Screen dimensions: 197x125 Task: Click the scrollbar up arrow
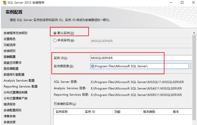pyautogui.click(x=194, y=33)
